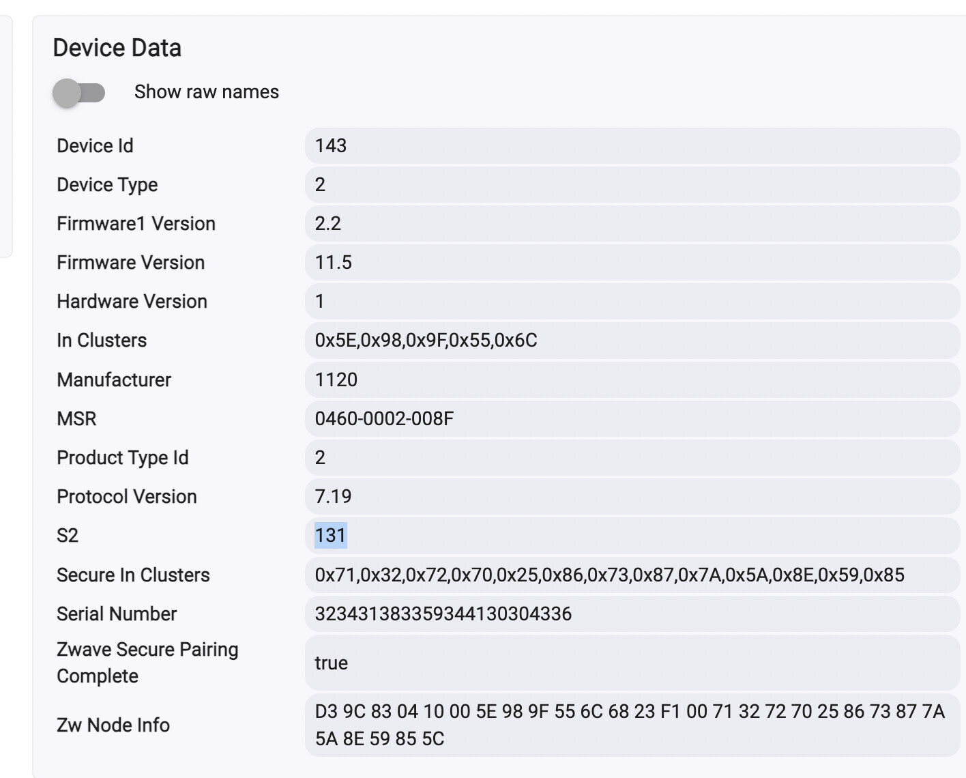Click the Zwave Secure Pairing Complete label
This screenshot has width=966, height=778.
click(x=147, y=663)
